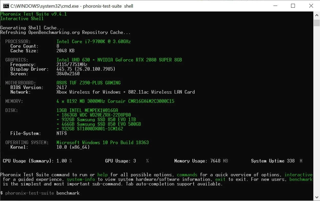Click the green 'commands' command word
The width and height of the screenshot is (320, 201).
[187, 175]
